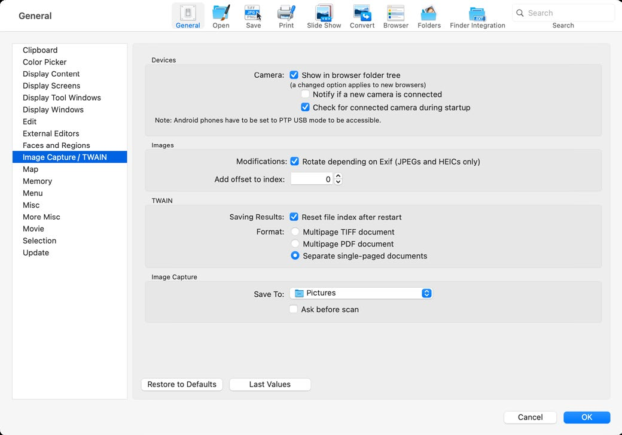Open Memory settings in sidebar
Viewport: 622px width, 435px height.
(70, 181)
